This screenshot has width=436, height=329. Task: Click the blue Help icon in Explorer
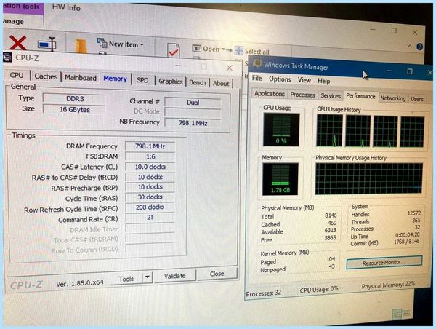pyautogui.click(x=419, y=47)
